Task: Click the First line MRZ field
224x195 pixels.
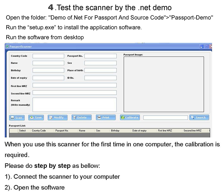Action: tap(75, 85)
